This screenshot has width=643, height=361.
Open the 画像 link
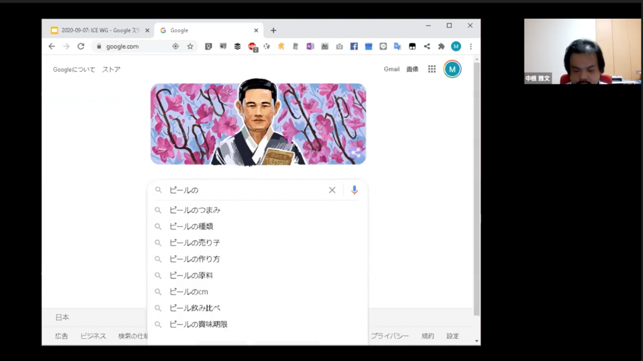[x=412, y=69]
